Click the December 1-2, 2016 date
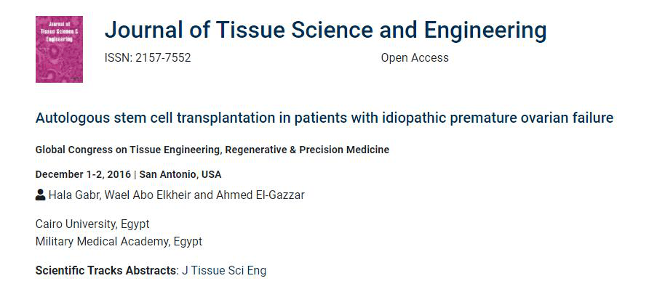This screenshot has width=657, height=289. [x=83, y=174]
